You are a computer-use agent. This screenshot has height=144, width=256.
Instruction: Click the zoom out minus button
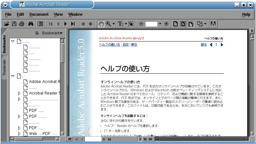[141, 24]
